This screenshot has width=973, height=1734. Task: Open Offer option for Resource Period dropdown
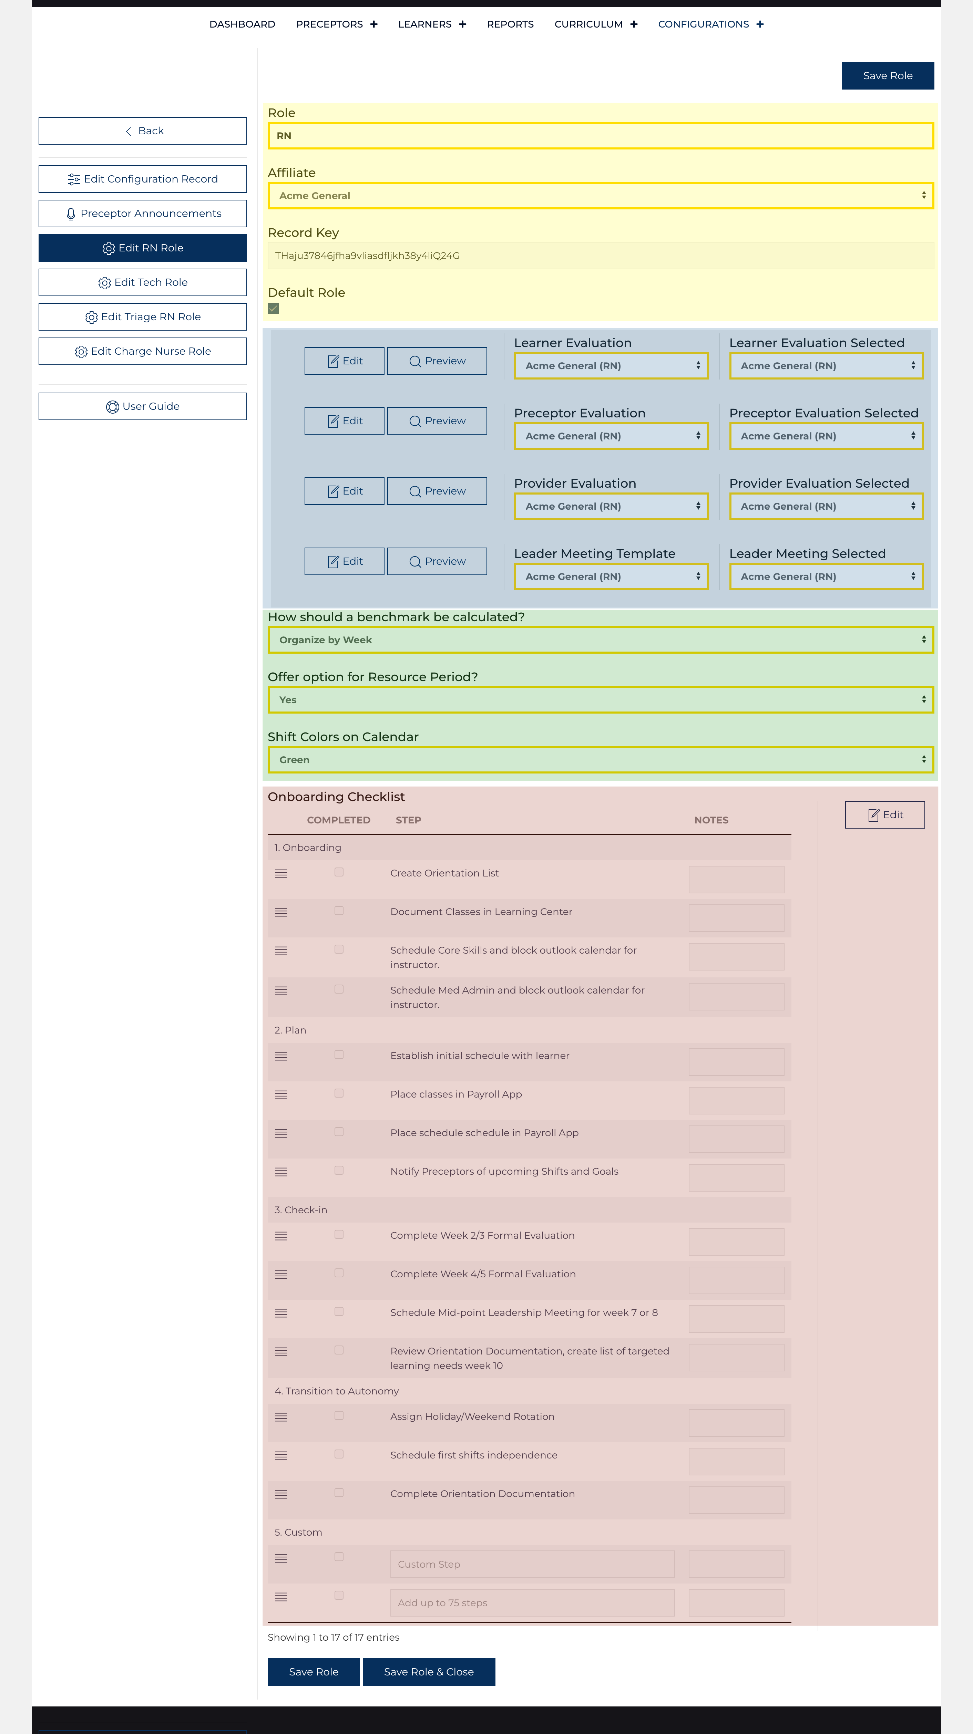point(600,700)
